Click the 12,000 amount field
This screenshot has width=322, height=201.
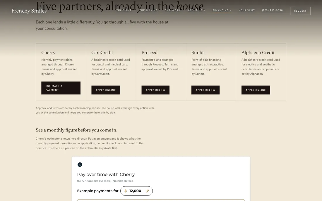point(136,191)
